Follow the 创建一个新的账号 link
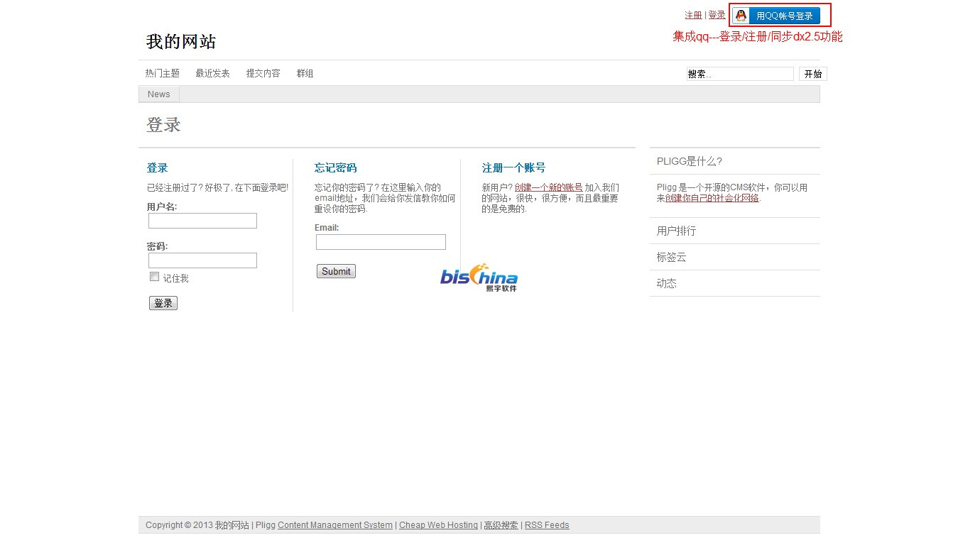This screenshot has width=958, height=555. click(548, 187)
